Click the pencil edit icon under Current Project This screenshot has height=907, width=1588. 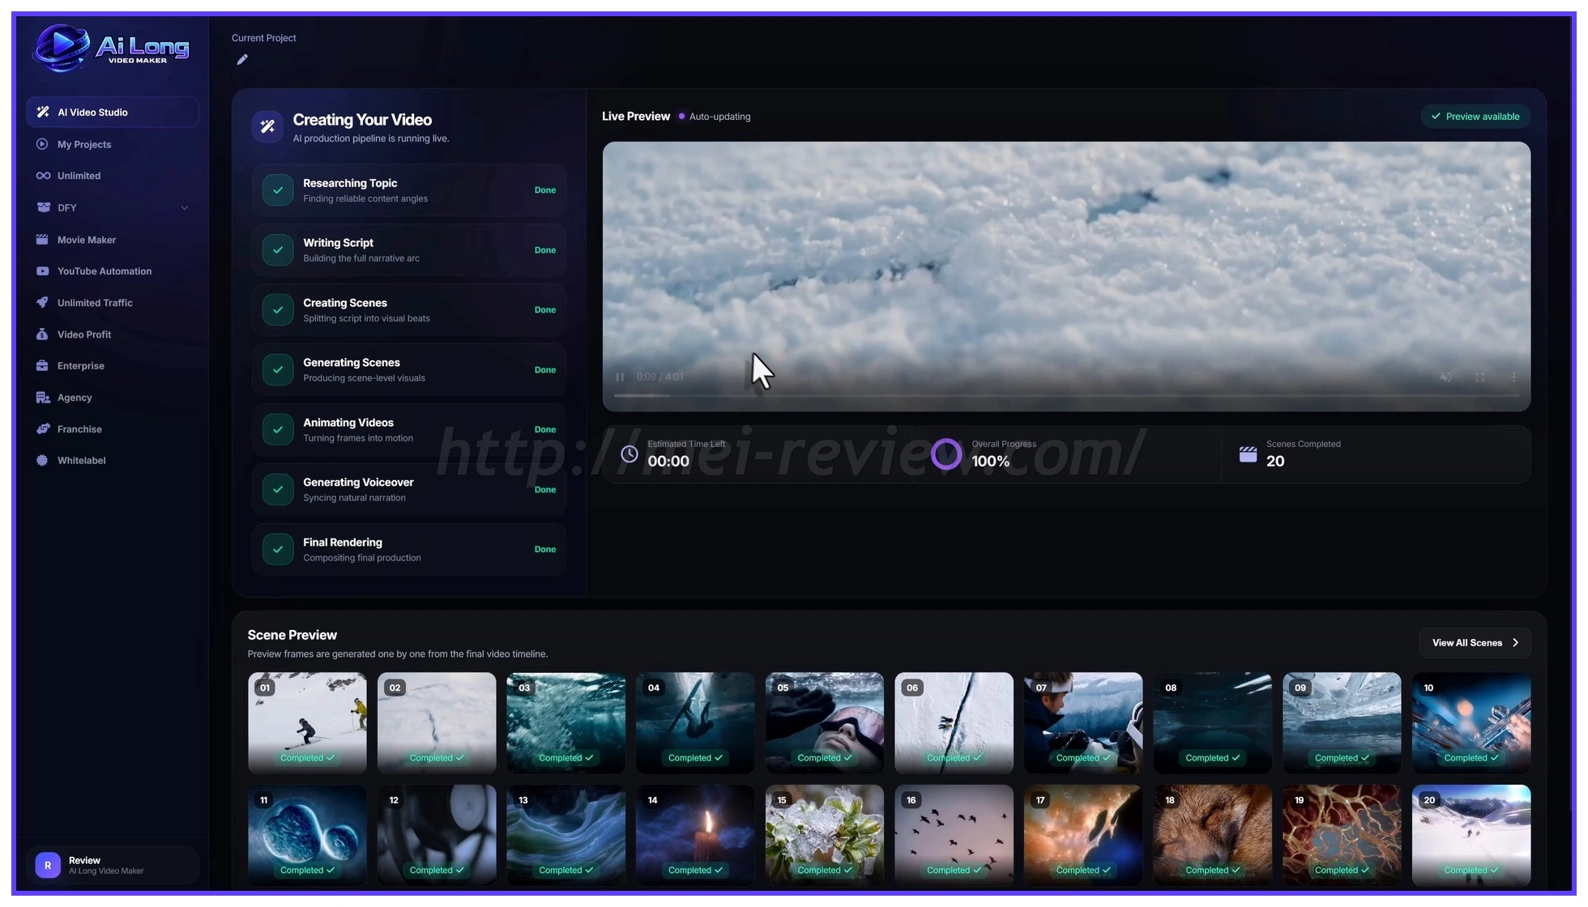[x=242, y=59]
